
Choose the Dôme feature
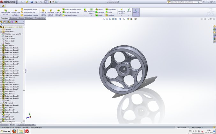pyautogui.click(x=109, y=12)
